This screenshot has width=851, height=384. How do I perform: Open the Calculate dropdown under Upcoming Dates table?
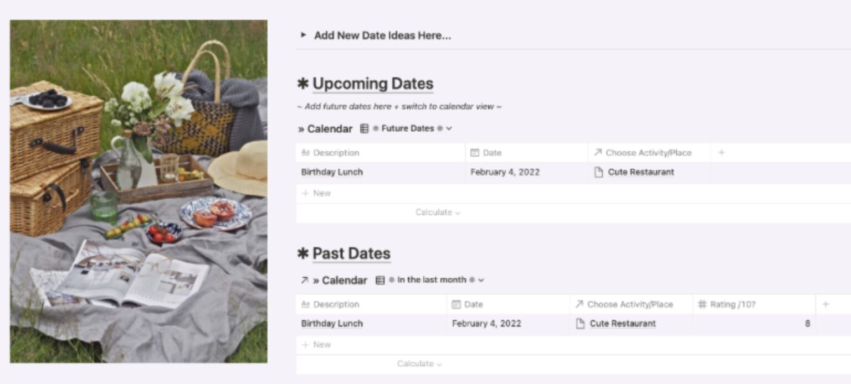click(x=437, y=212)
